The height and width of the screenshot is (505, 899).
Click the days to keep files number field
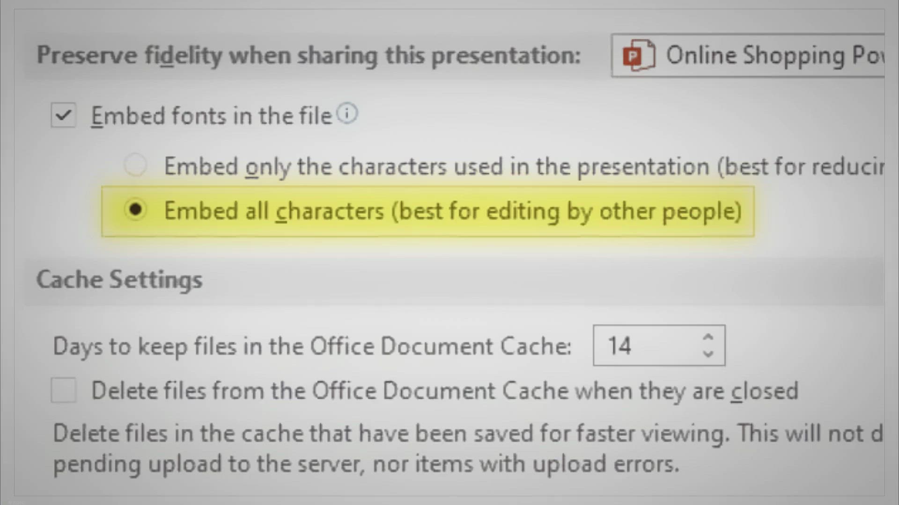coord(646,346)
